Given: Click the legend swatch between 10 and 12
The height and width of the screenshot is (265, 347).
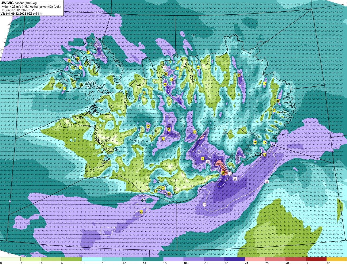Looking at the screenshot, I should click(113, 259).
